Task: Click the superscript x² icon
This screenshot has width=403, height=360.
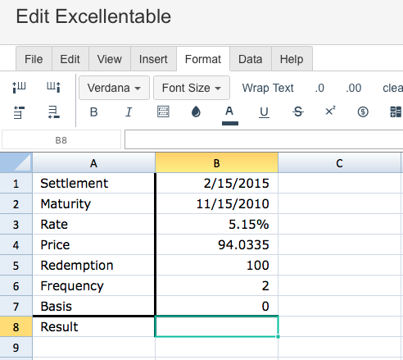Action: [330, 112]
